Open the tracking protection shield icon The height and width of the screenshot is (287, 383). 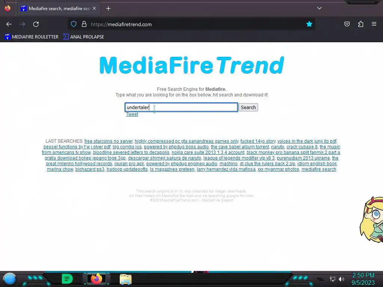(74, 24)
